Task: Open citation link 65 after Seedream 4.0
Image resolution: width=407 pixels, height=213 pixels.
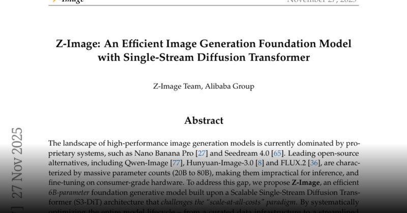Action: (x=277, y=154)
